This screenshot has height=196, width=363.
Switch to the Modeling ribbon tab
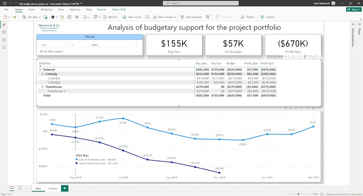click(47, 10)
